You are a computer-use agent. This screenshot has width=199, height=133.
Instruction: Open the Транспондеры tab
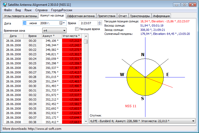tap(140, 16)
